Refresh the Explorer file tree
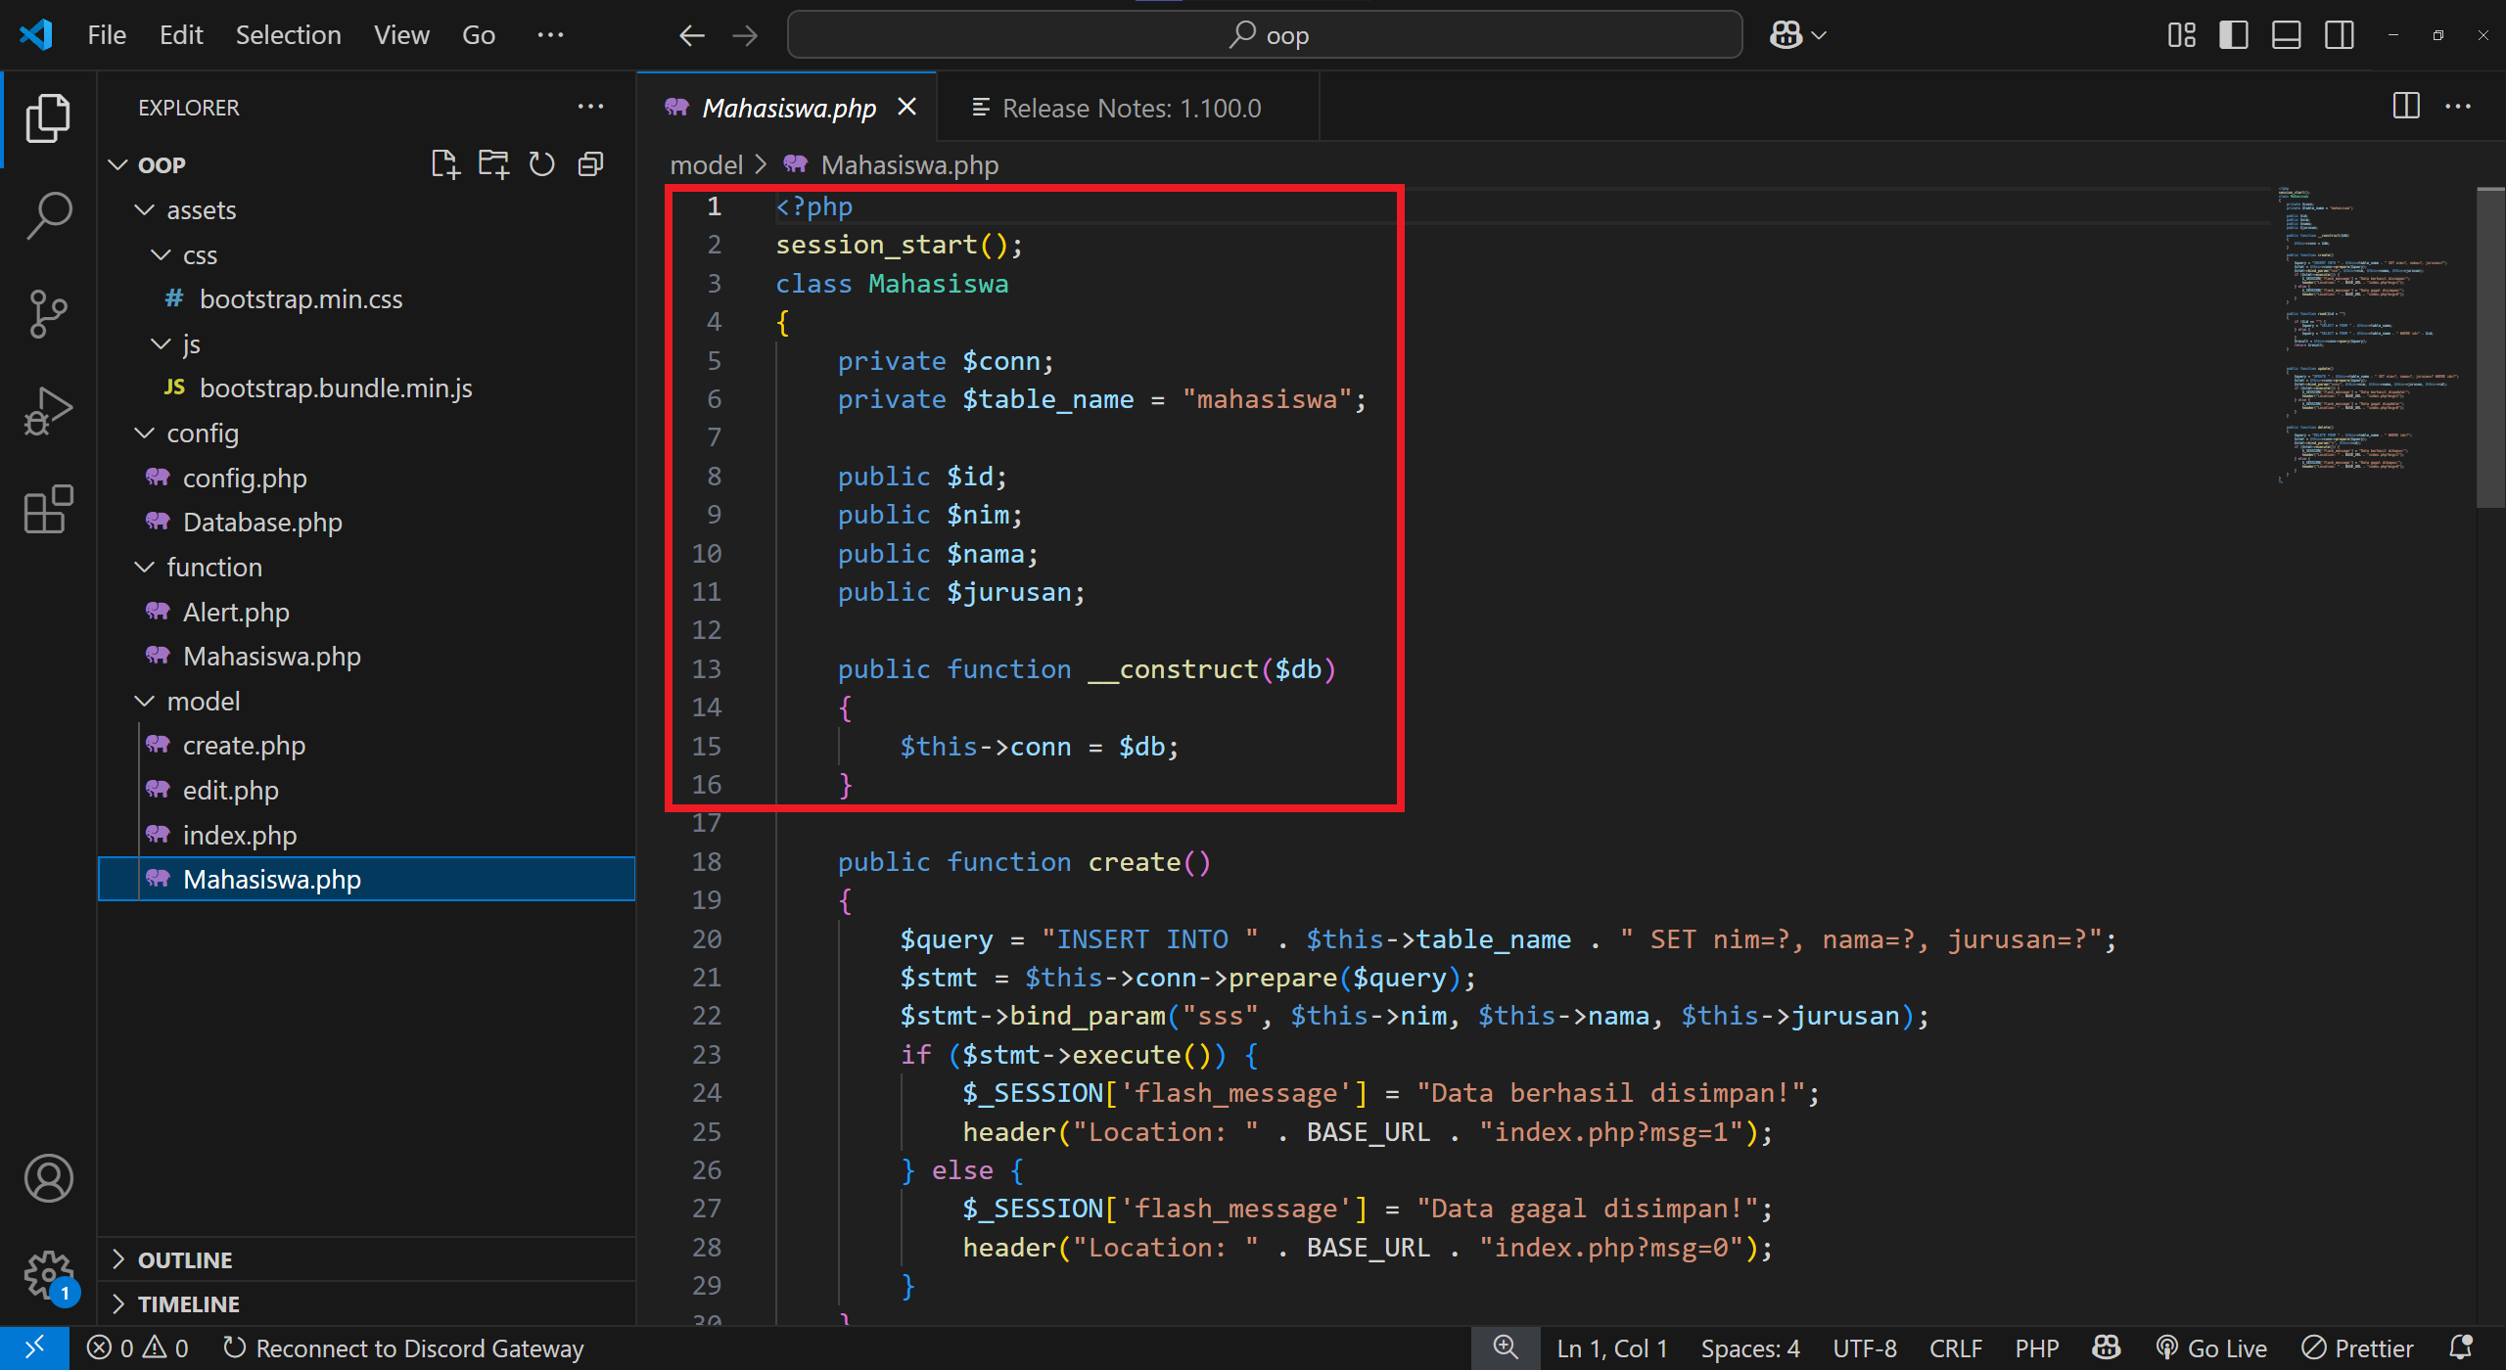 click(541, 163)
